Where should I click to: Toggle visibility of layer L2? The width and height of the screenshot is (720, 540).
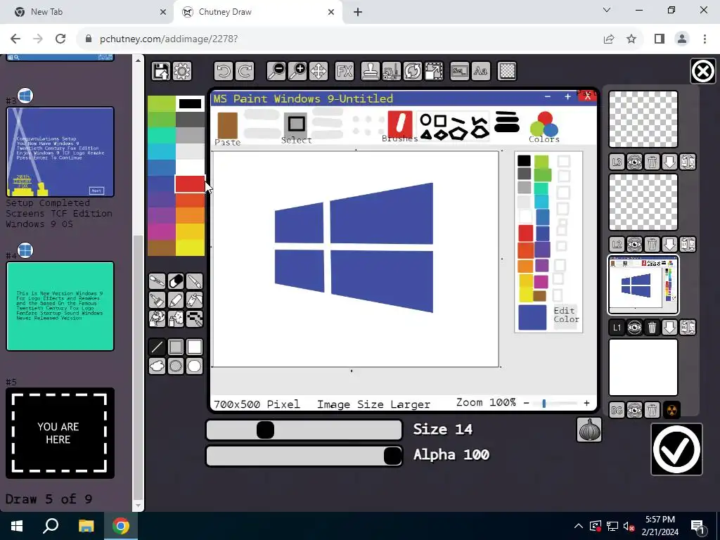pyautogui.click(x=635, y=245)
